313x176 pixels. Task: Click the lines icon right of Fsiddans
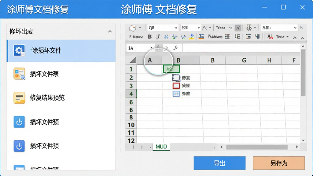coord(227,37)
